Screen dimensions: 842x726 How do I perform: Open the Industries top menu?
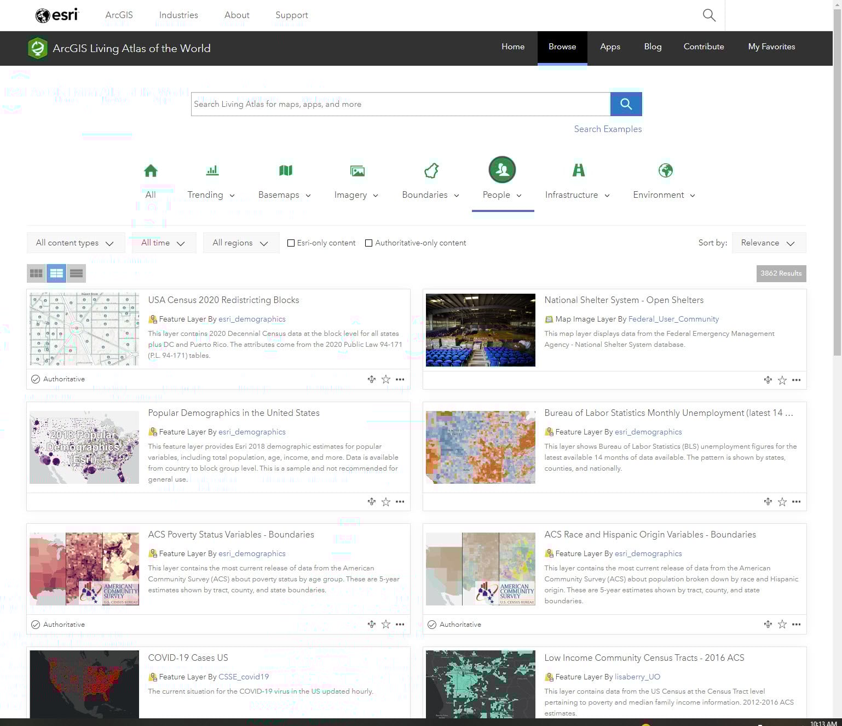[x=178, y=15]
